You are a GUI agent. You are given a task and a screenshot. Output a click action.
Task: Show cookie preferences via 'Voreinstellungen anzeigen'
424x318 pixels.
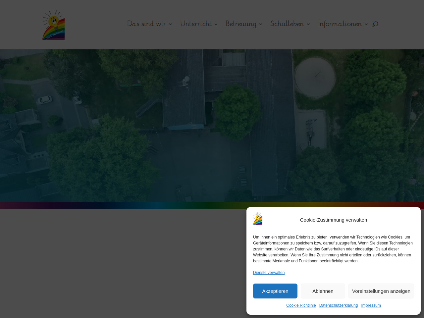pos(381,291)
